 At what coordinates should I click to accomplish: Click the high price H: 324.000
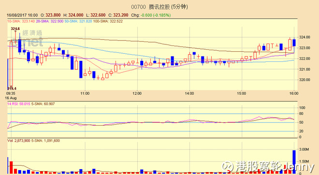pos(73,15)
